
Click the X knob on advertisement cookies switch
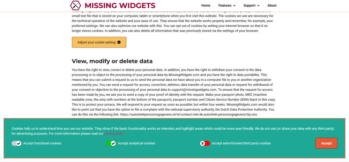tap(202, 143)
